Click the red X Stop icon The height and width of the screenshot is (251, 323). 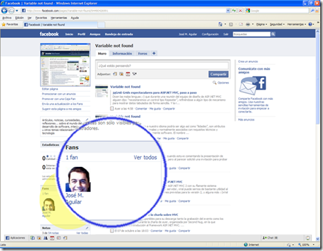(240, 10)
